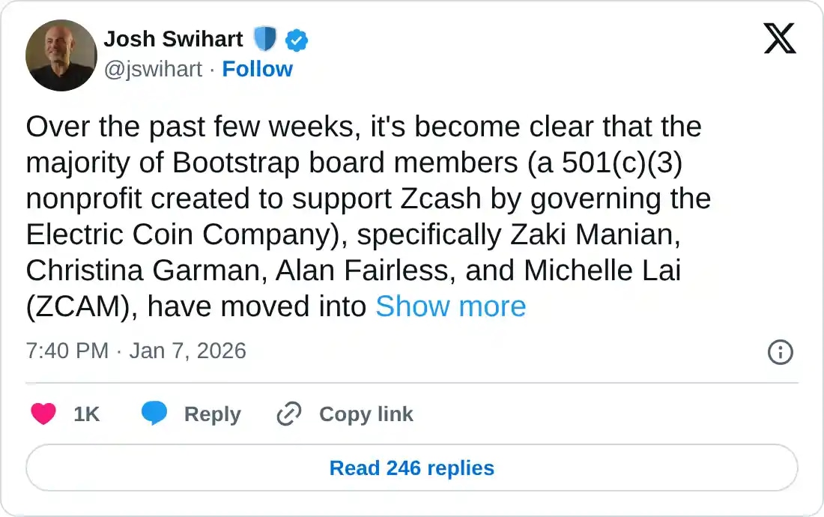Viewport: 824px width, 517px height.
Task: Click the Follow link on the profile
Action: [258, 69]
